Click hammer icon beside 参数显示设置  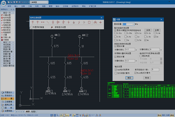coord(52,27)
